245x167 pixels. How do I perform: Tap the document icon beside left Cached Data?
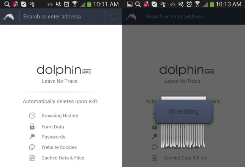[32, 158]
